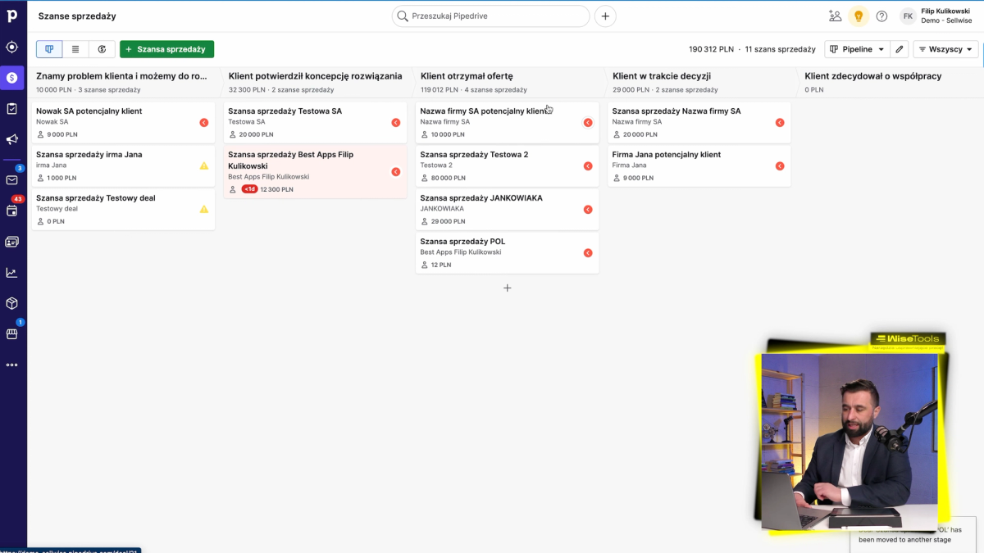Click activity icon on POL deal

tap(588, 252)
